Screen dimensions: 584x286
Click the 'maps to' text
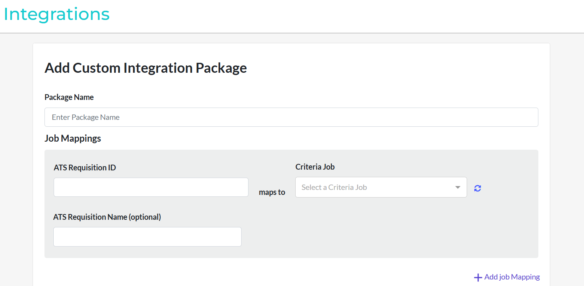tap(272, 192)
